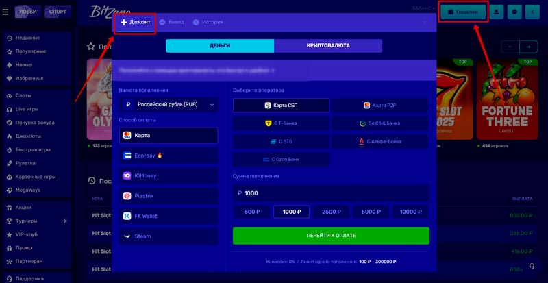Choose the Со Сбербанка operator
The width and height of the screenshot is (548, 283).
pyautogui.click(x=379, y=123)
